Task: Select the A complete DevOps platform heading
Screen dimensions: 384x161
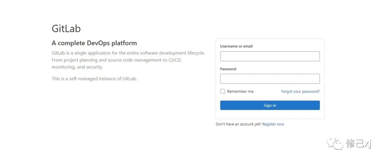Action: click(94, 44)
